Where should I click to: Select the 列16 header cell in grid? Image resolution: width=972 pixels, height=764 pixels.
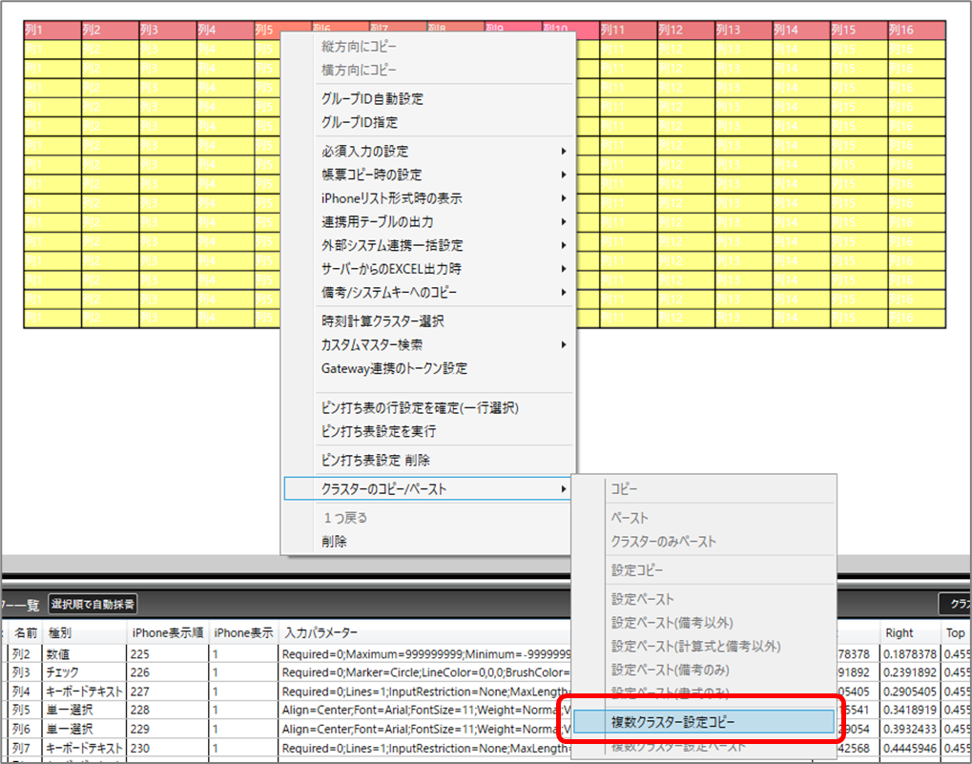point(914,30)
